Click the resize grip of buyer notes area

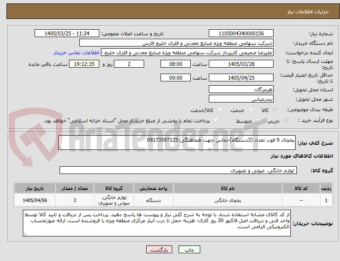[x=25, y=234]
